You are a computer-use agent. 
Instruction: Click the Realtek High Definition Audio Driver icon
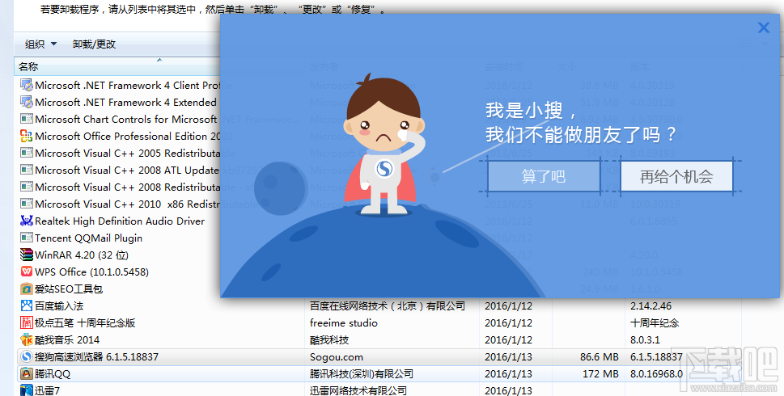click(x=26, y=221)
